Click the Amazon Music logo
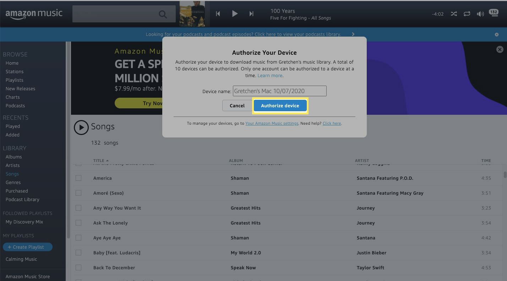Viewport: 507px width, 281px height. (34, 14)
